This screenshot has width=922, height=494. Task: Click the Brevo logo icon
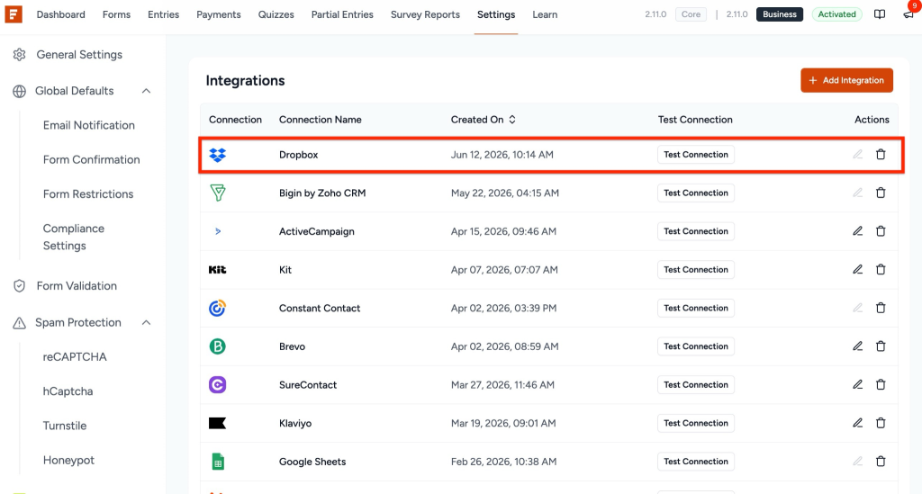tap(218, 346)
